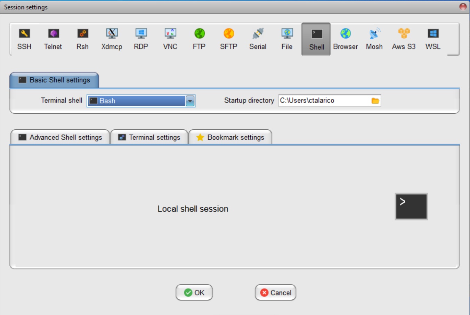The width and height of the screenshot is (470, 315).
Task: Switch to Terminal settings tab
Action: click(149, 137)
